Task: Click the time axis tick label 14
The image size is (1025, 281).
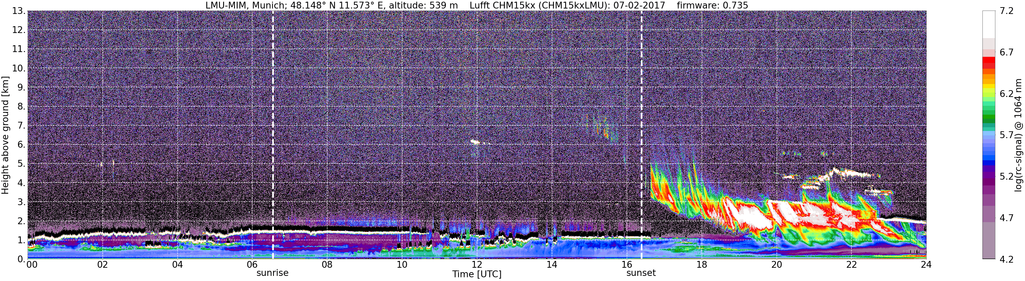Action: coord(552,265)
